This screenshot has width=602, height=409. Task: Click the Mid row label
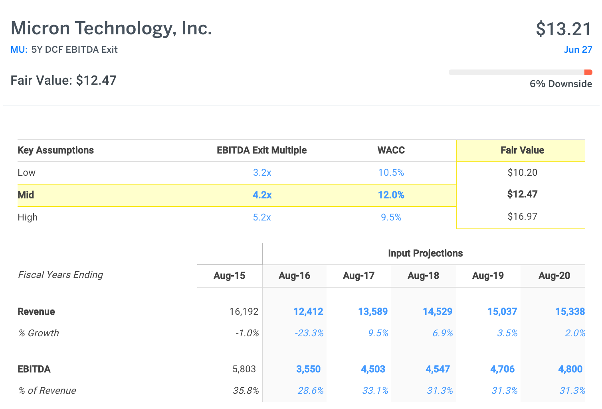26,195
